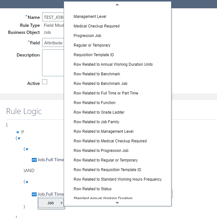Click inside the Description text area
The height and width of the screenshot is (218, 217).
pos(53,63)
